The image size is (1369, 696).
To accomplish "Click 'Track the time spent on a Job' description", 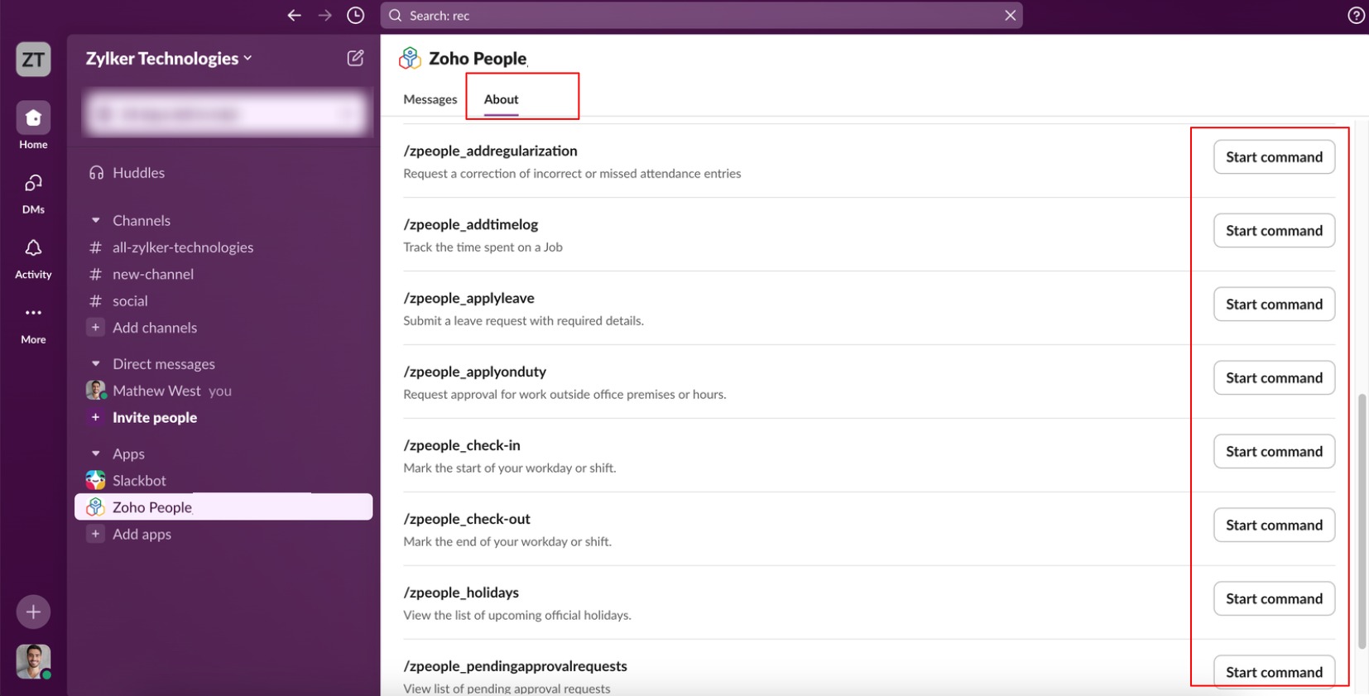I will [483, 247].
